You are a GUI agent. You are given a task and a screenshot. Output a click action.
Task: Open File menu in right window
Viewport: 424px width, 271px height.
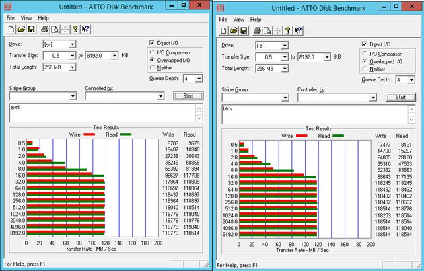[223, 20]
